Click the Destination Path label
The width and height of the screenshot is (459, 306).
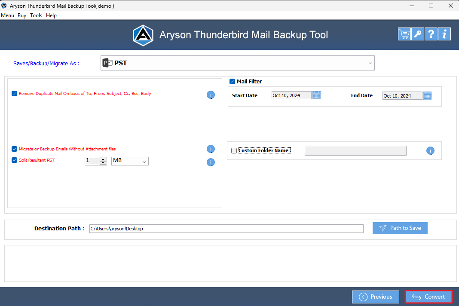(59, 228)
